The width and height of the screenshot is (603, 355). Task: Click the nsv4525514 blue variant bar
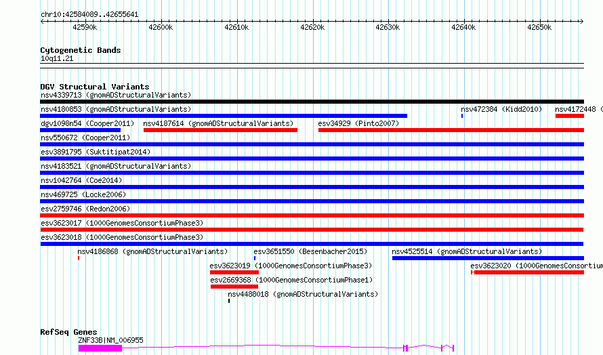pos(488,258)
